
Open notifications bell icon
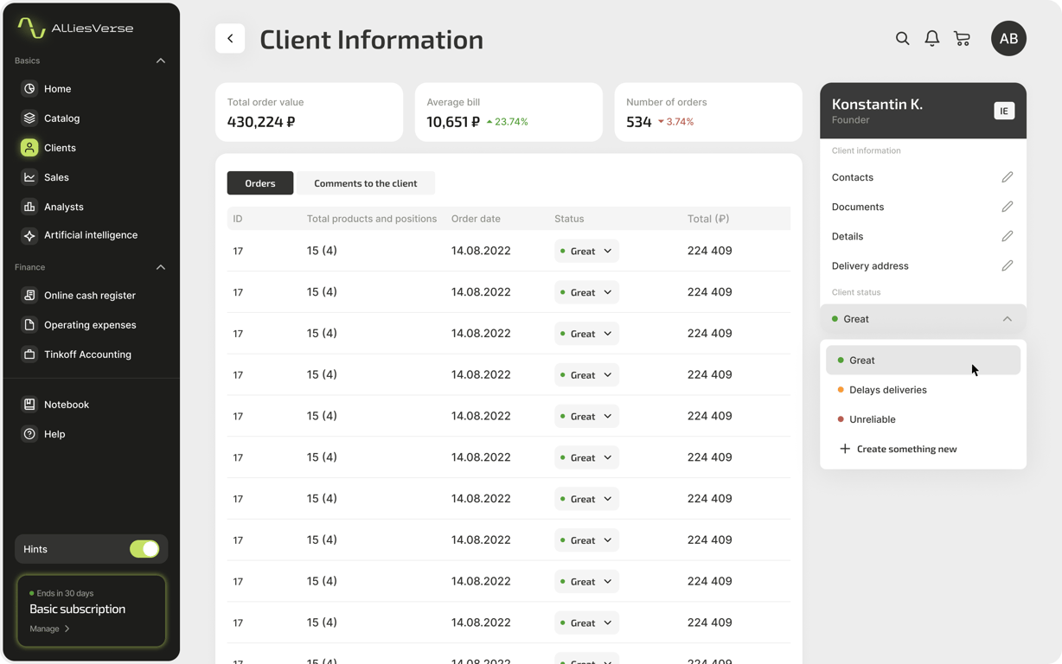point(932,39)
